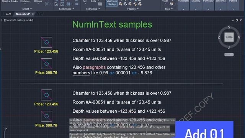This screenshot has height=138, width=245.
Task: Click the Vložit insert block tool
Action: tap(165, 1)
